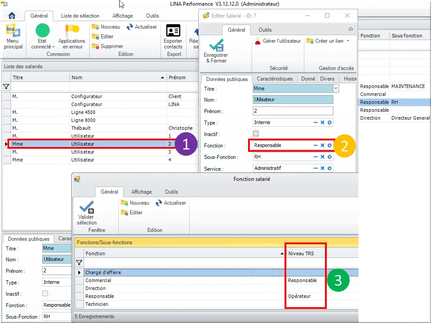Toggle Inactif checkbox in Editer Salarié dialog
This screenshot has width=431, height=323.
[256, 134]
